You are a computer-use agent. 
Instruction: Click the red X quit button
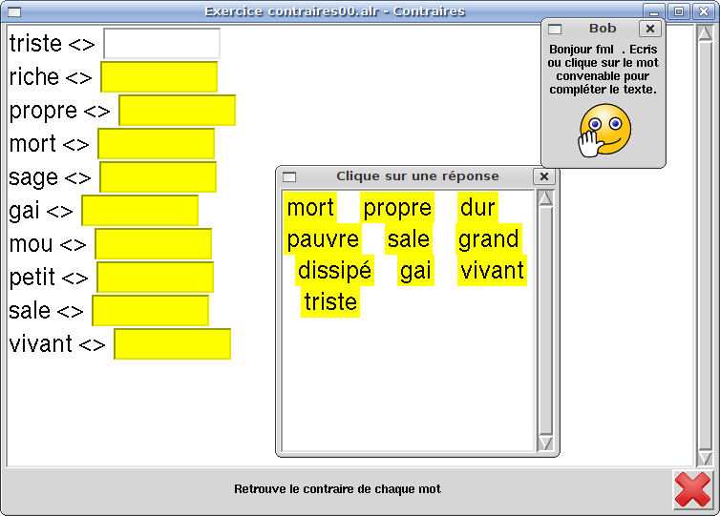click(693, 490)
